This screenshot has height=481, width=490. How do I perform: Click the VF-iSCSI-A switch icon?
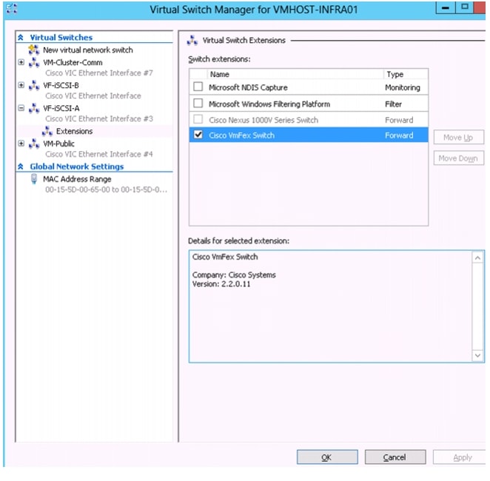(34, 108)
